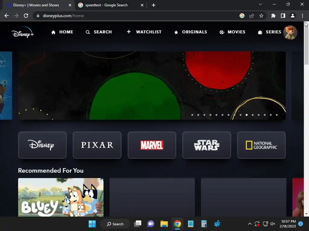Close the Disney+ browser tab
The height and width of the screenshot is (231, 309).
point(70,5)
